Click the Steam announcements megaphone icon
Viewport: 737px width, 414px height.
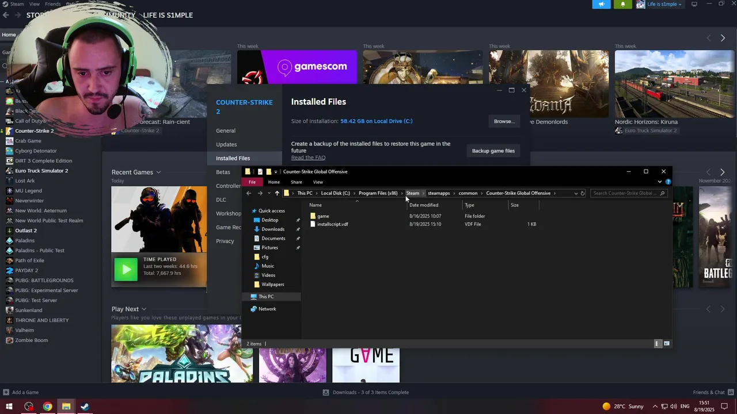601,4
